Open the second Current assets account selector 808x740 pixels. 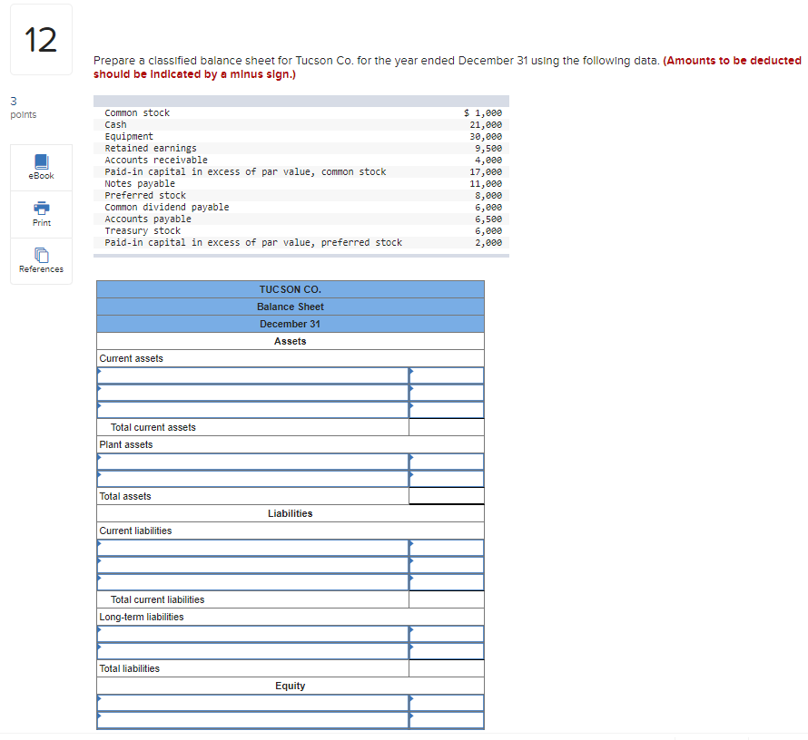click(245, 392)
